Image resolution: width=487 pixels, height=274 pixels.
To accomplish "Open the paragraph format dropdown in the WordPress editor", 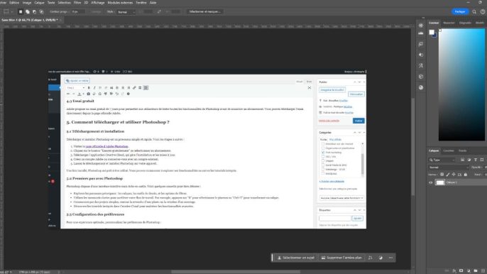I will pyautogui.click(x=75, y=88).
